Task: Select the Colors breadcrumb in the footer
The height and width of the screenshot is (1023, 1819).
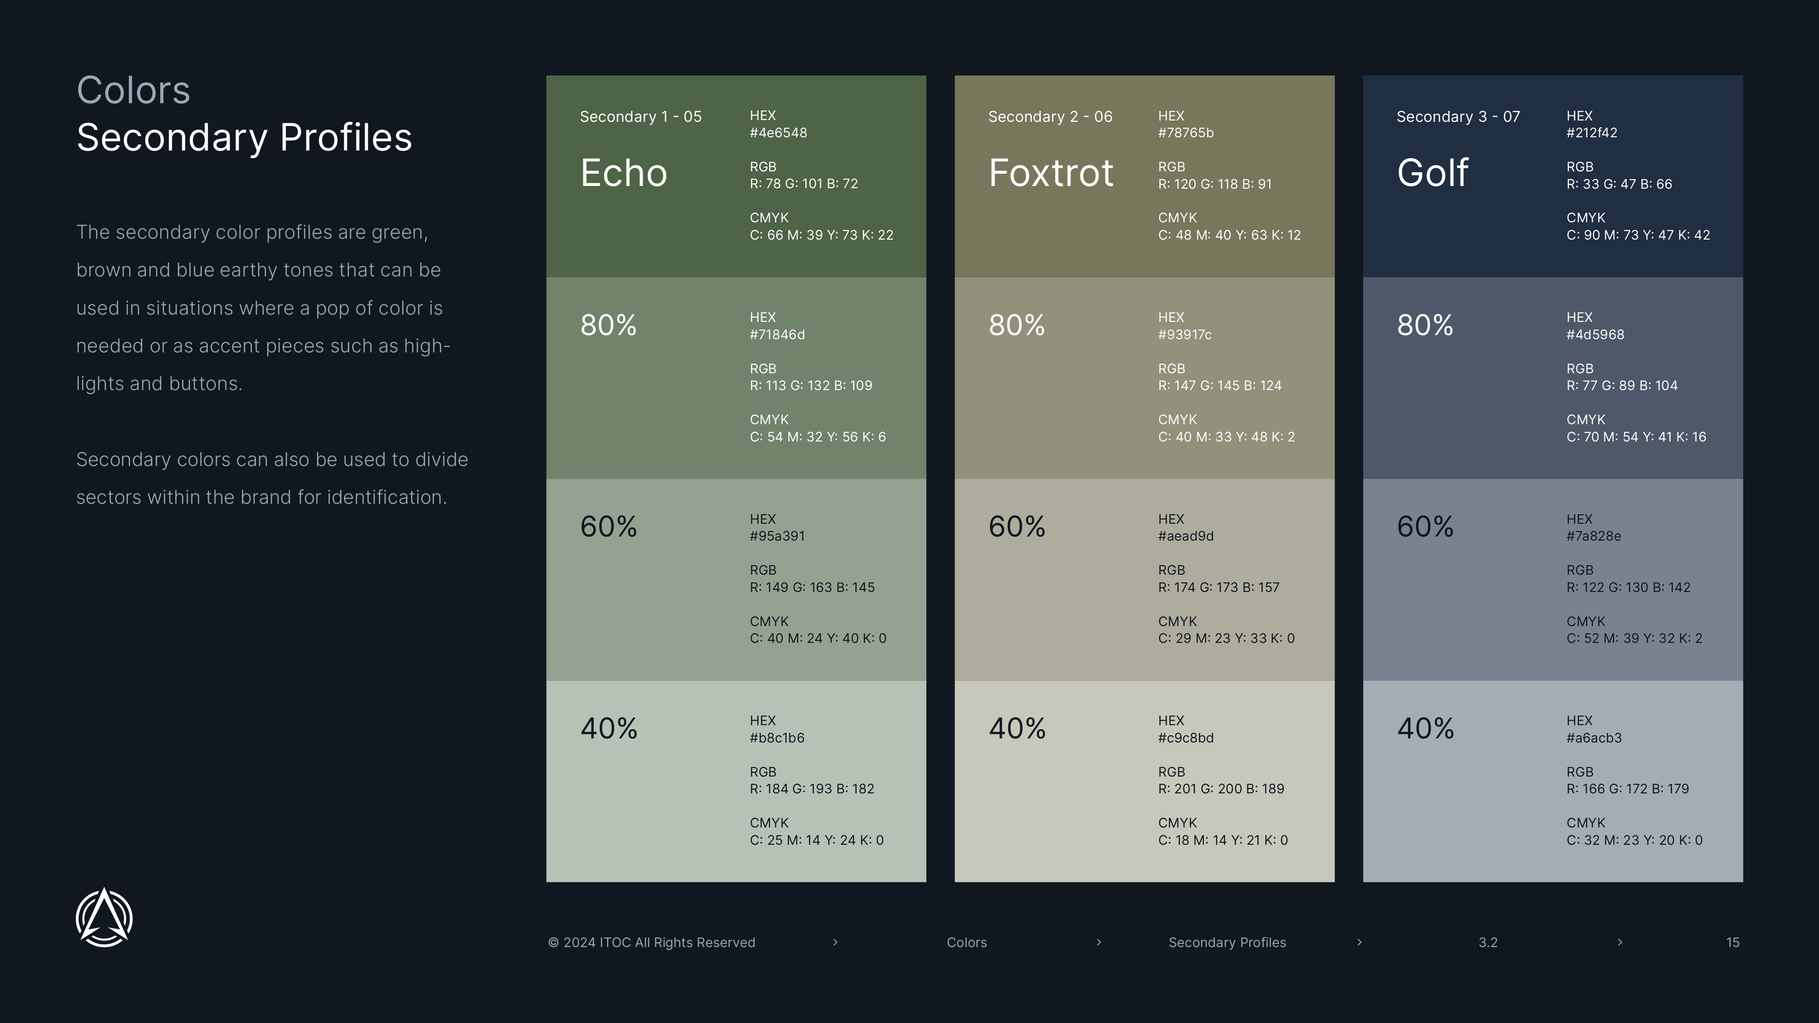Action: (x=967, y=943)
